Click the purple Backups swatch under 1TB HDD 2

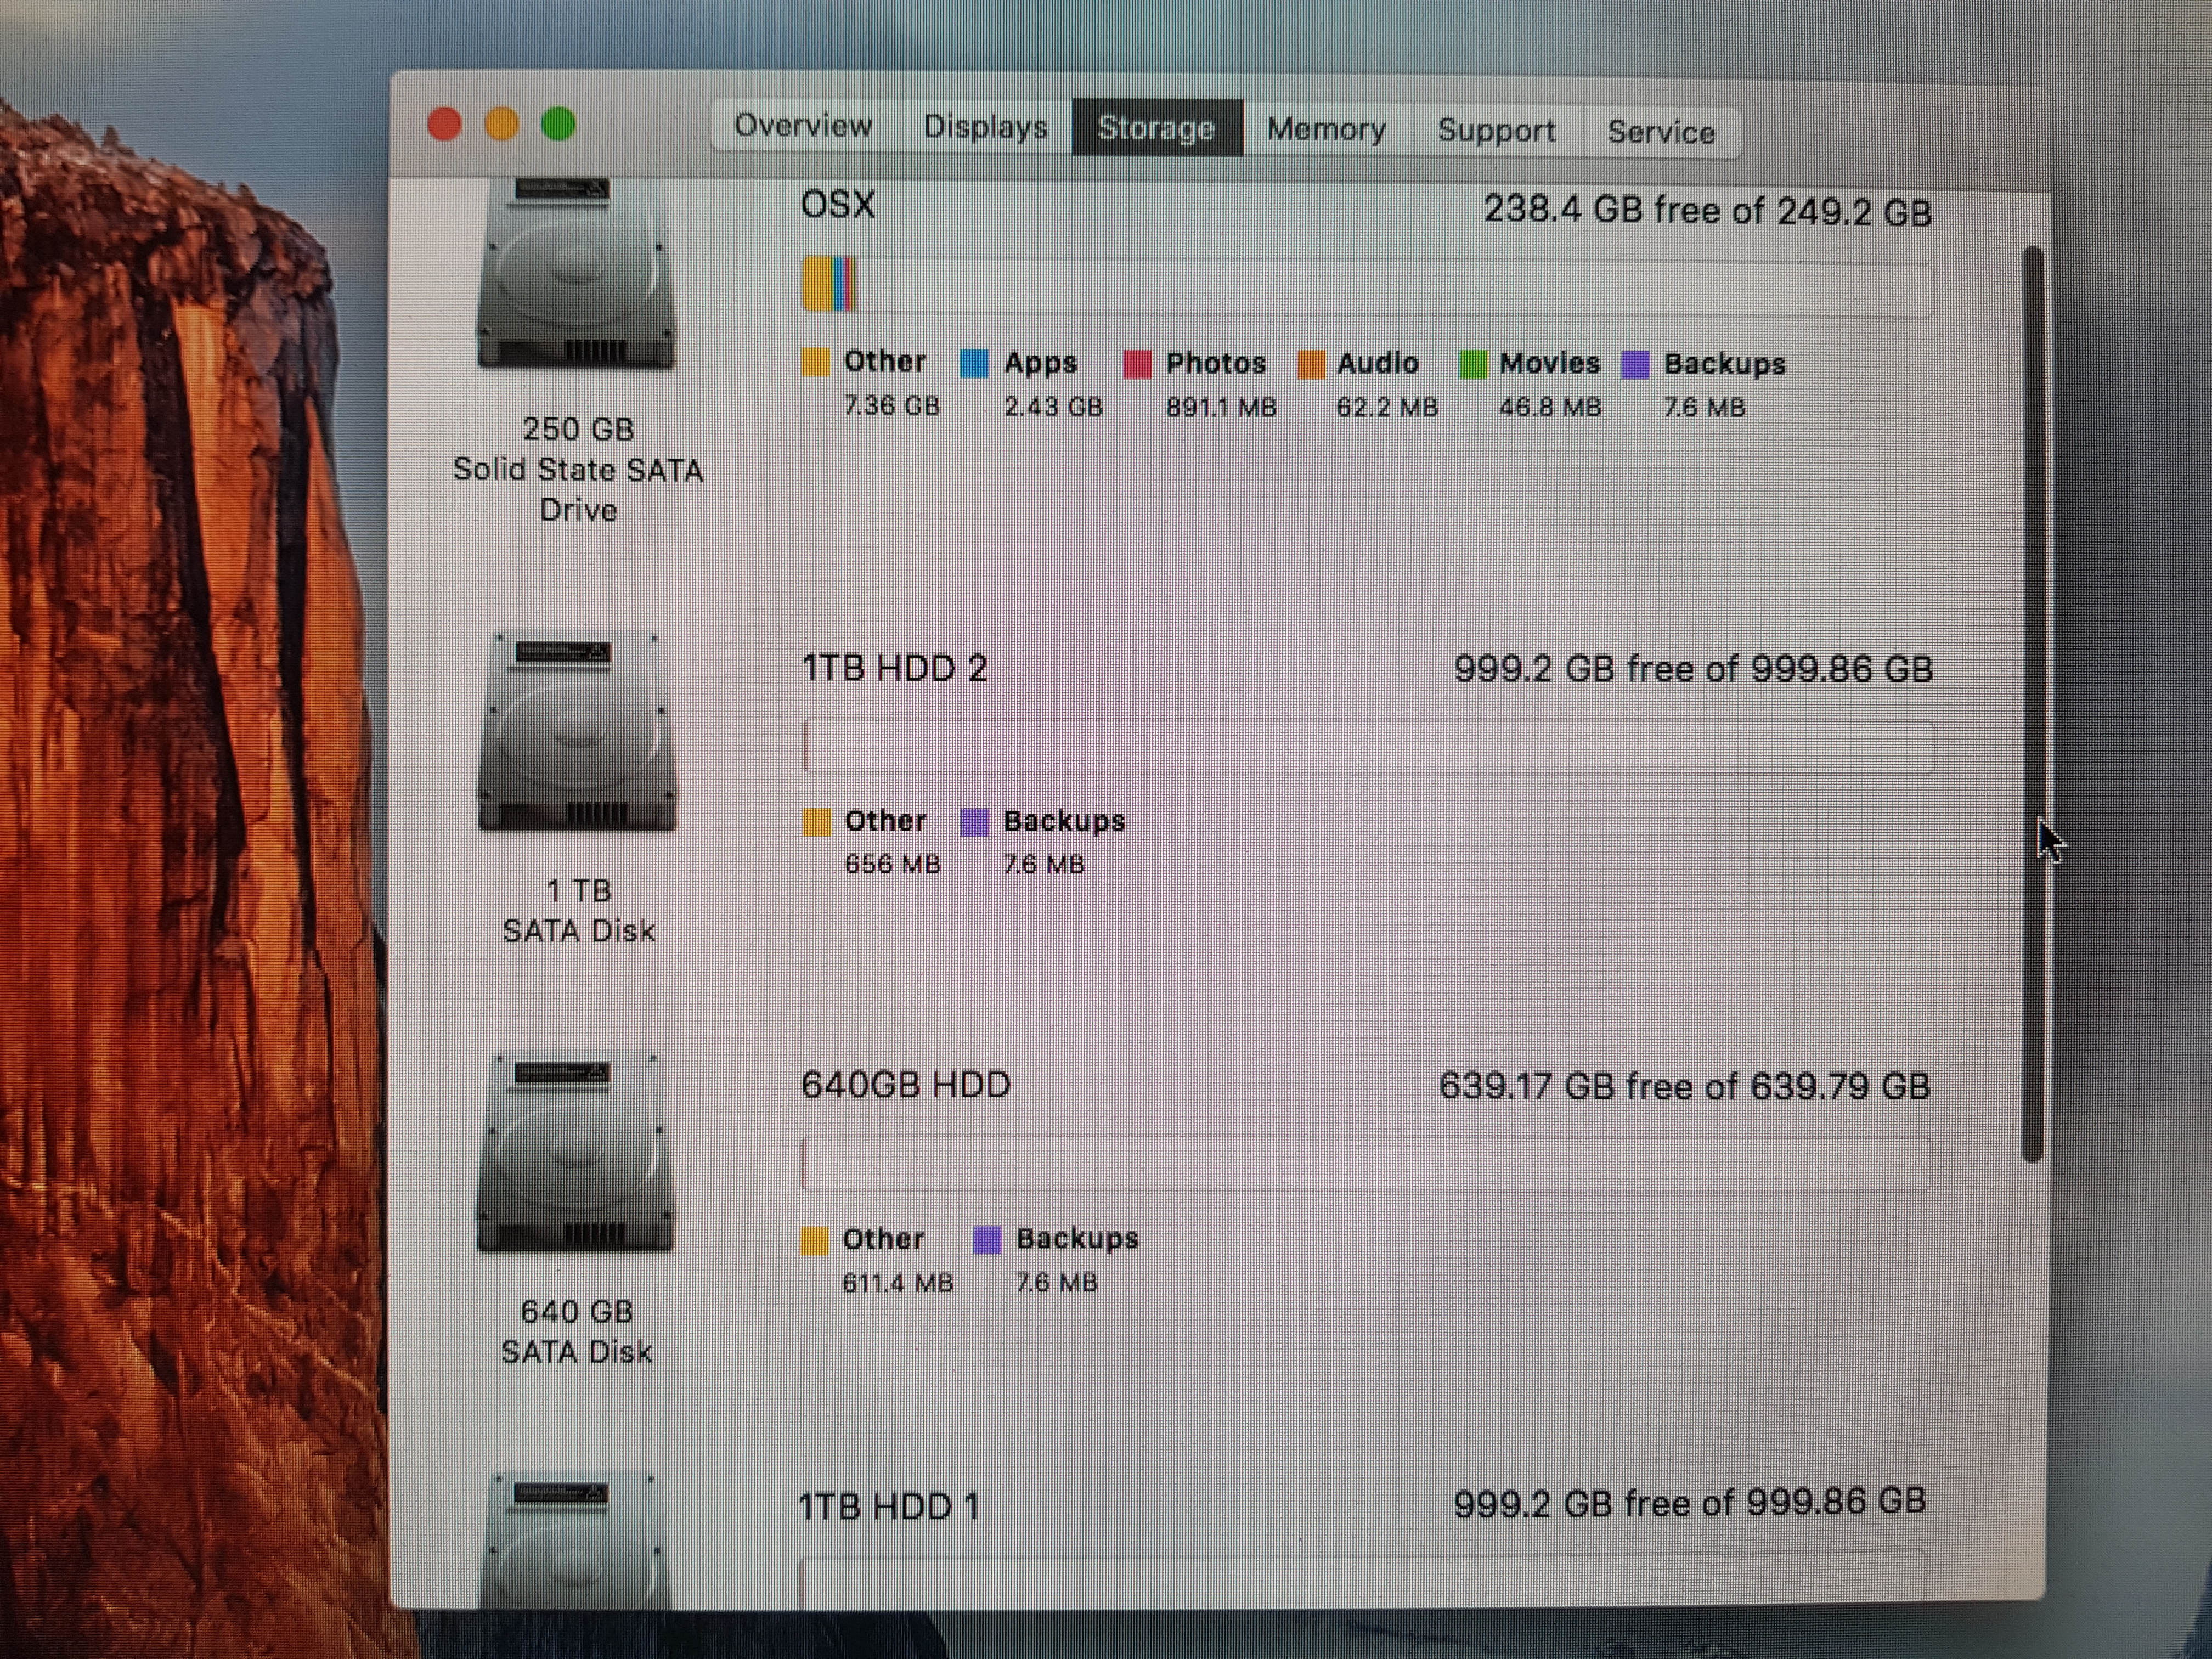[x=974, y=822]
